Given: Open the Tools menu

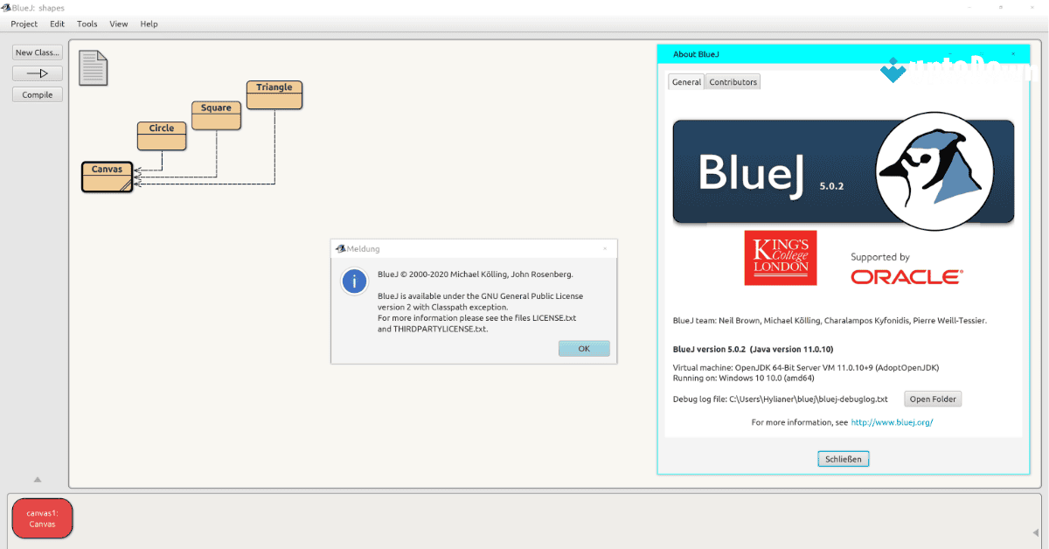Looking at the screenshot, I should click(x=87, y=24).
